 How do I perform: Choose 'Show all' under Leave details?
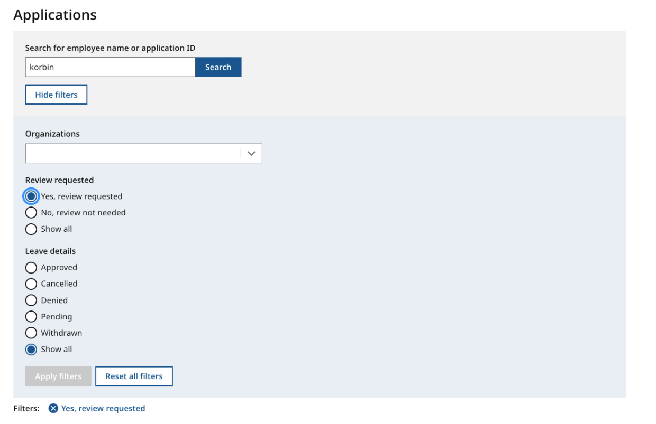click(31, 350)
